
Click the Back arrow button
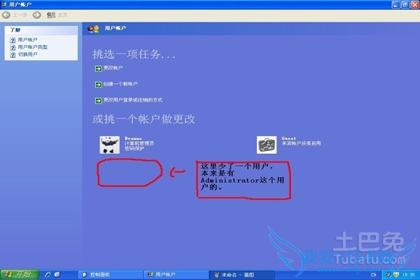[6, 15]
